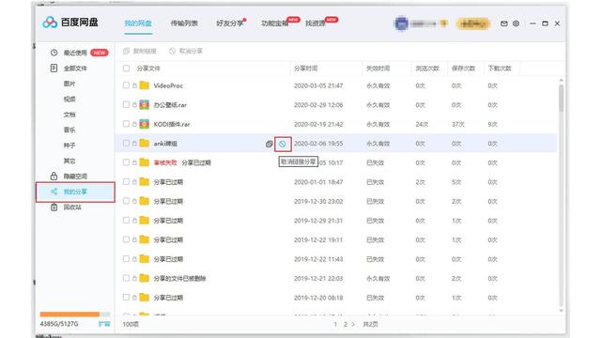Click the 复制链接 toolbar button
Screen dimensions: 601x338
click(x=140, y=51)
